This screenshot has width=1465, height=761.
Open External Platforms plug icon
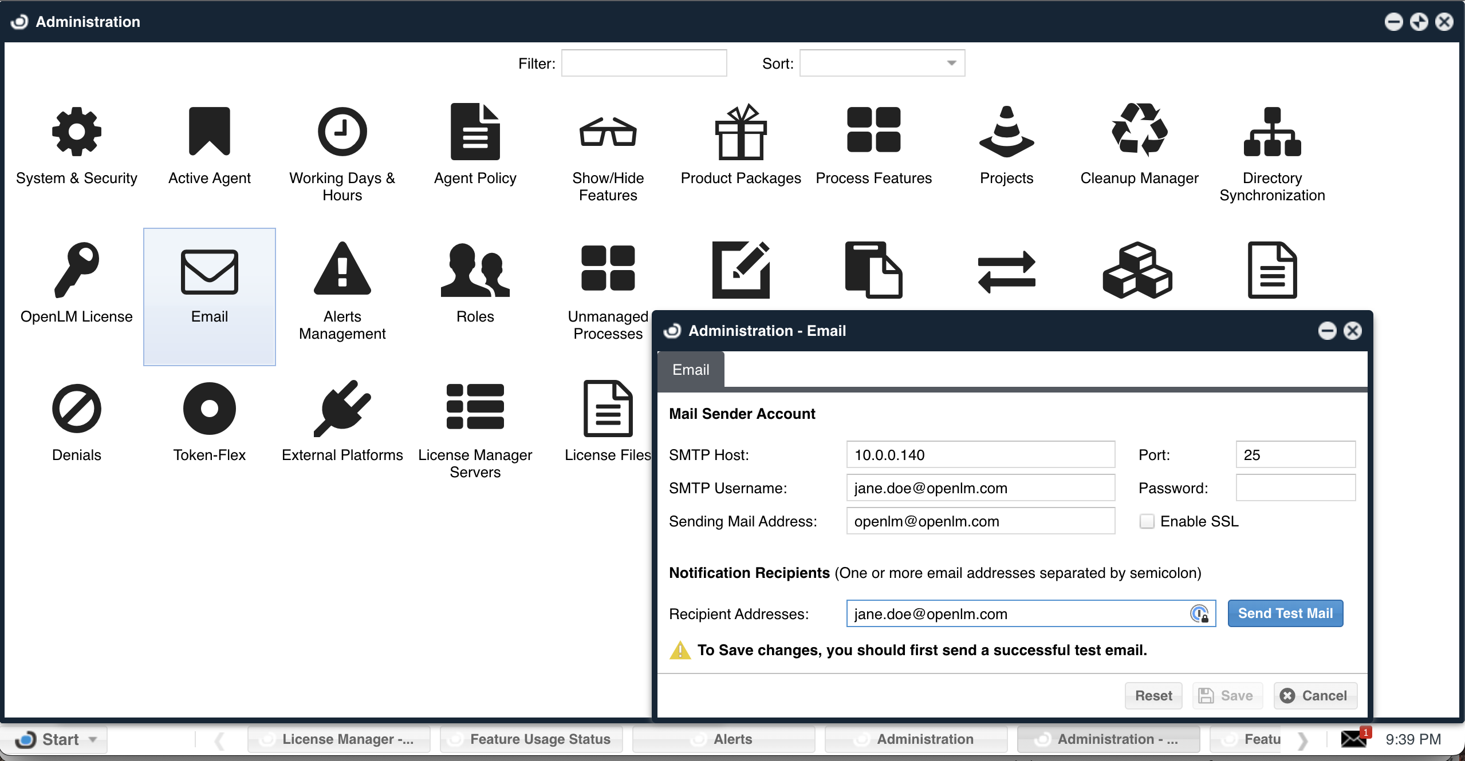pyautogui.click(x=342, y=409)
